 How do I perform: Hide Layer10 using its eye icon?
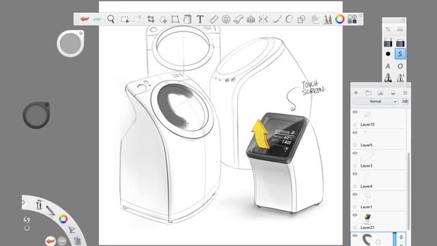click(355, 112)
